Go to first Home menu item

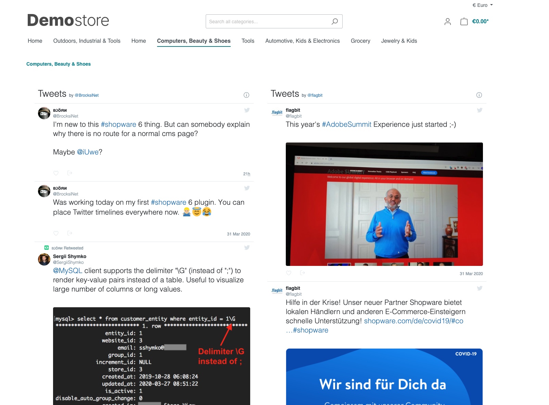pyautogui.click(x=35, y=41)
